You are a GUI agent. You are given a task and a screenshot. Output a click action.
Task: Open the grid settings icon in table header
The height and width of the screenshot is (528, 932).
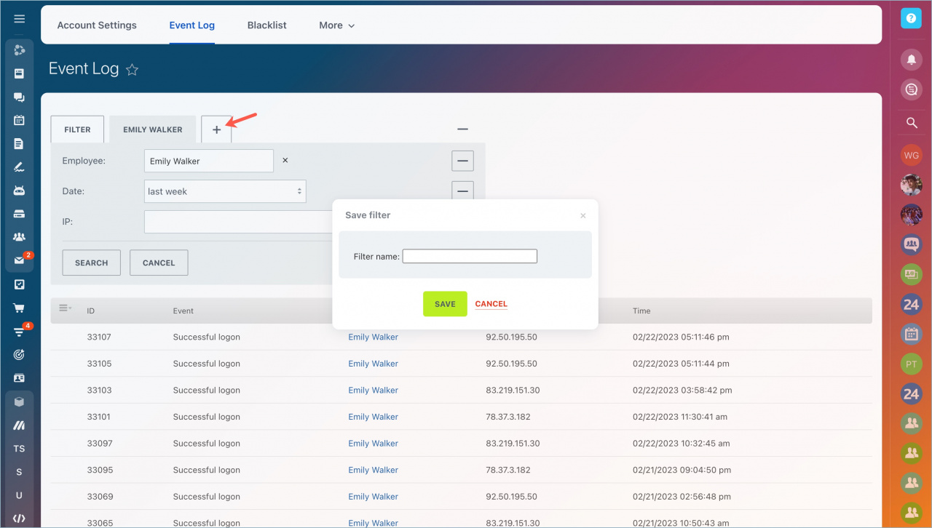(x=65, y=308)
